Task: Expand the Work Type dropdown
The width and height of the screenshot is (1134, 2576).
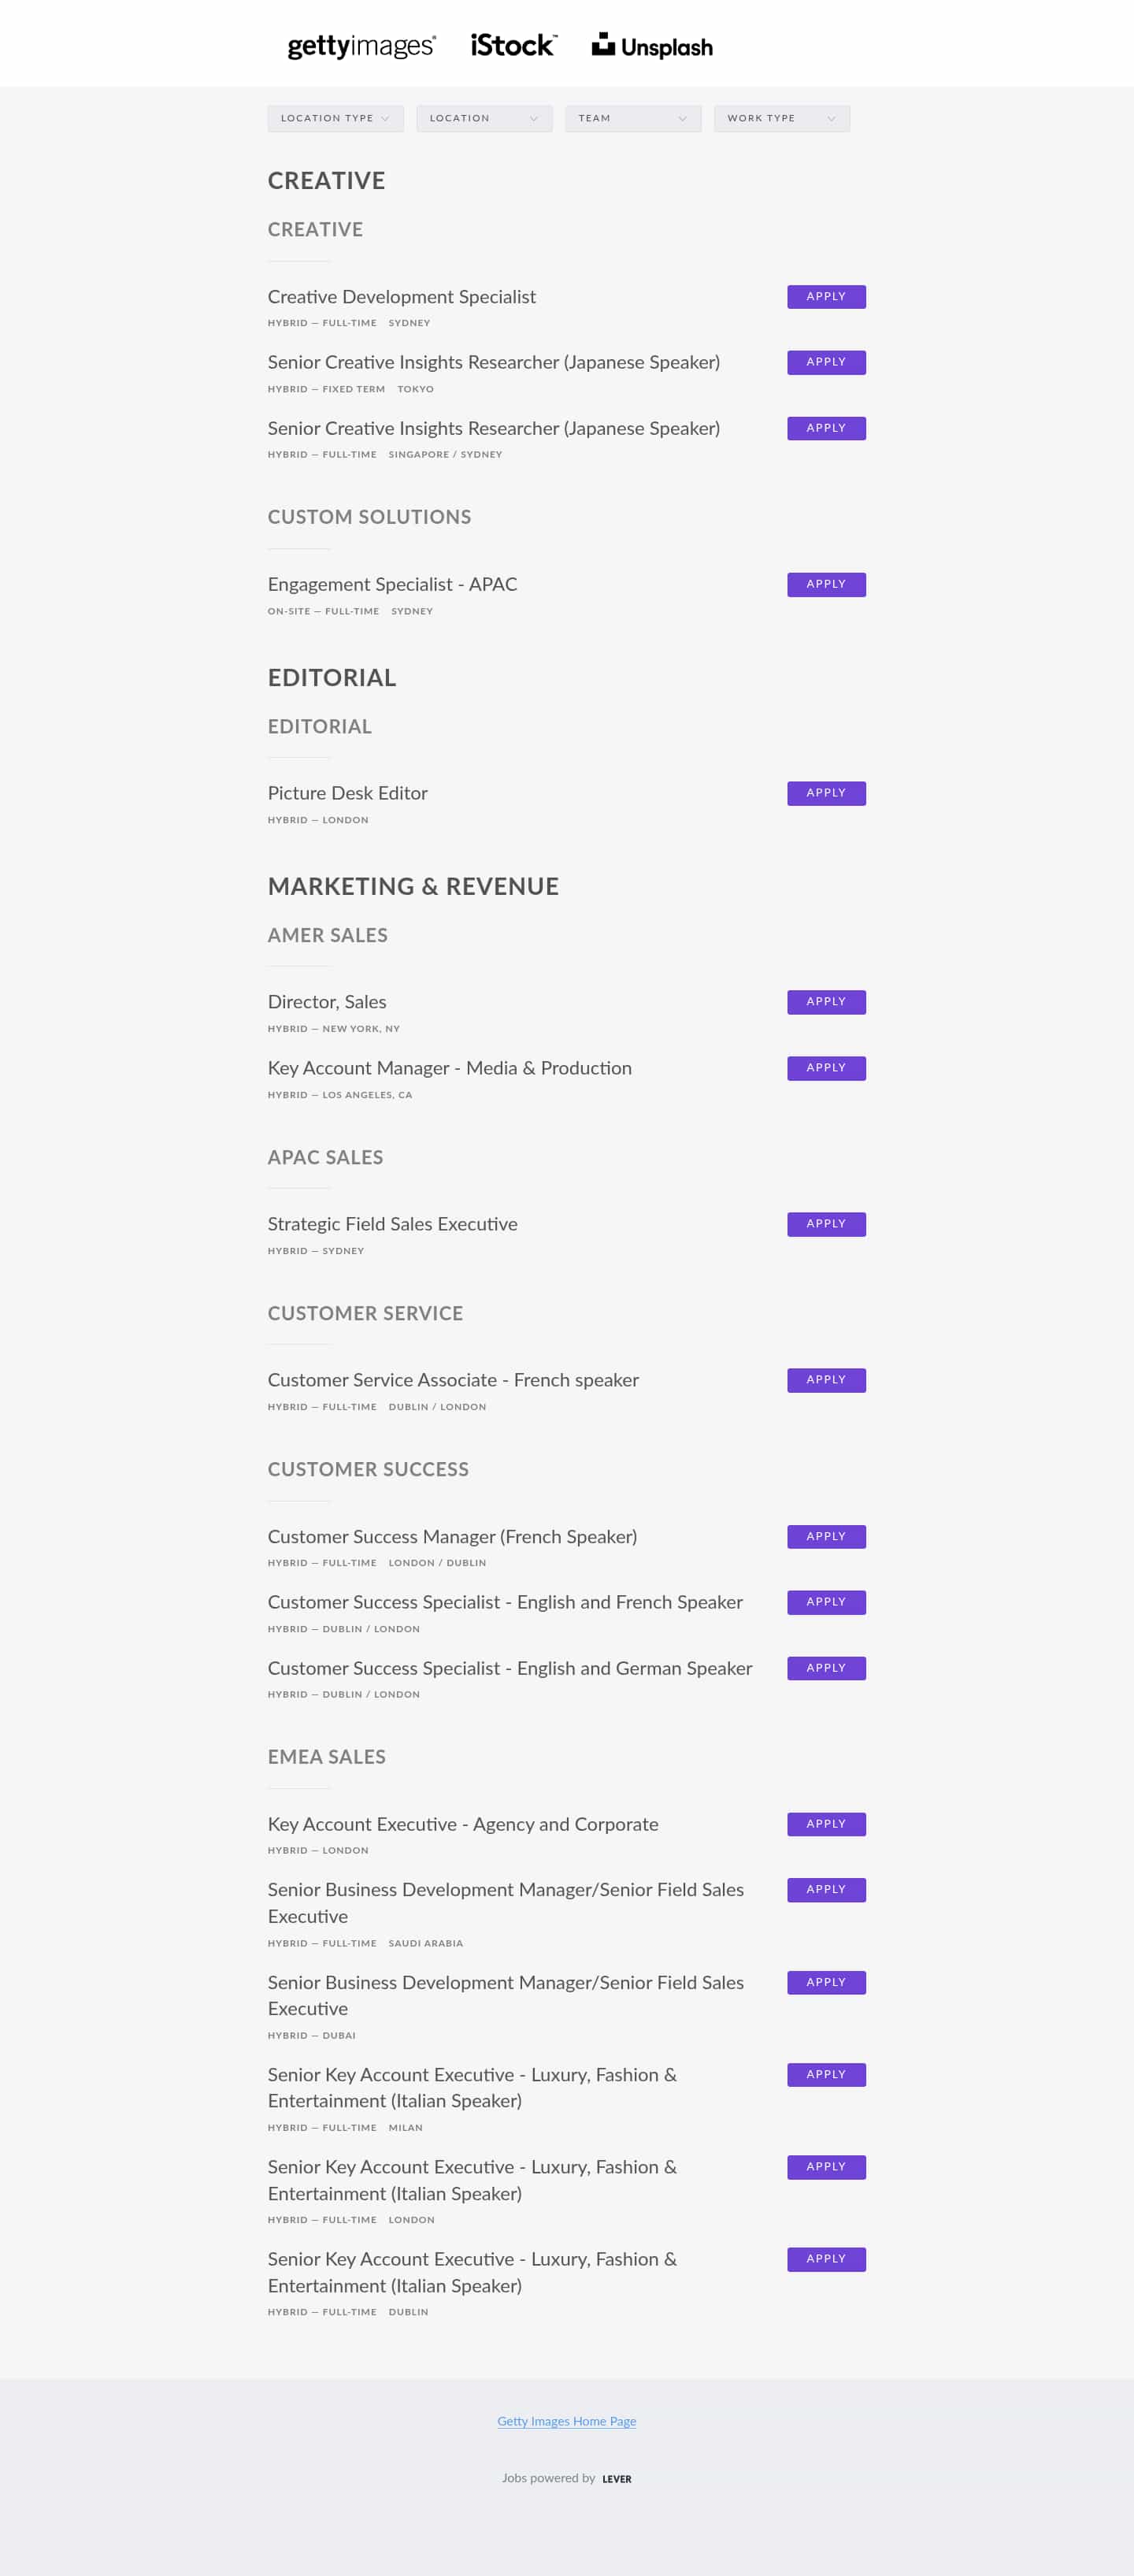Action: tap(781, 118)
